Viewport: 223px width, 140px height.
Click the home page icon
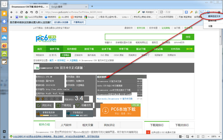click(x=27, y=12)
